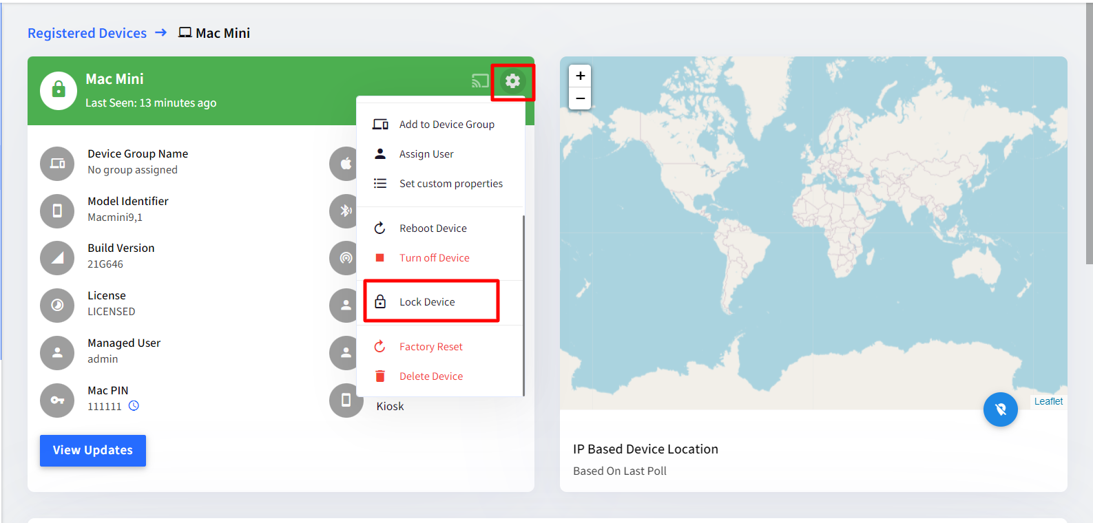Image resolution: width=1093 pixels, height=523 pixels.
Task: Click the LICENSED status text
Action: 111,312
